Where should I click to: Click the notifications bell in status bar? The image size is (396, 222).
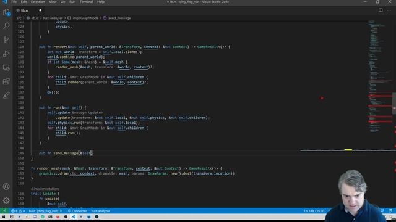(x=390, y=211)
